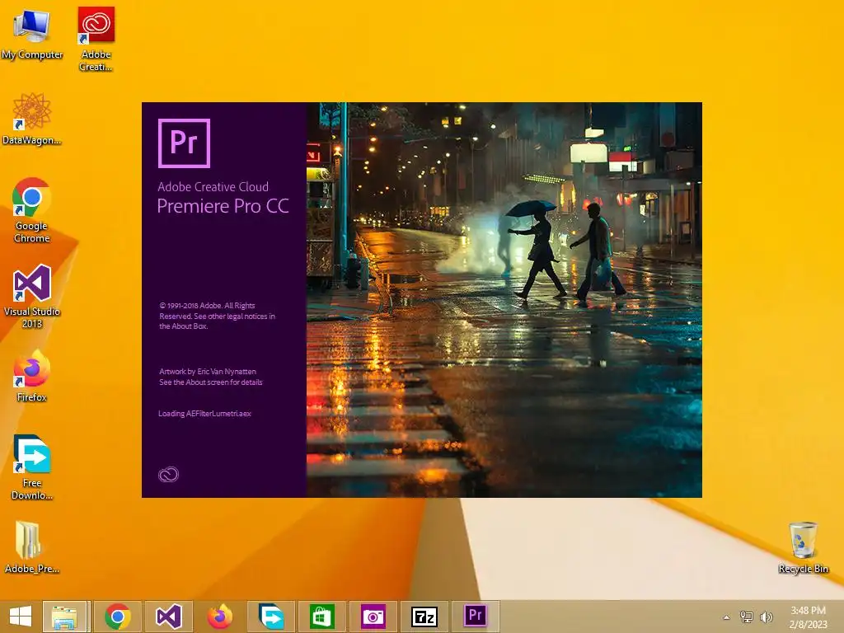Click 'Artwork by Eric Van Nynatten' credit text
This screenshot has width=844, height=633.
(x=207, y=372)
